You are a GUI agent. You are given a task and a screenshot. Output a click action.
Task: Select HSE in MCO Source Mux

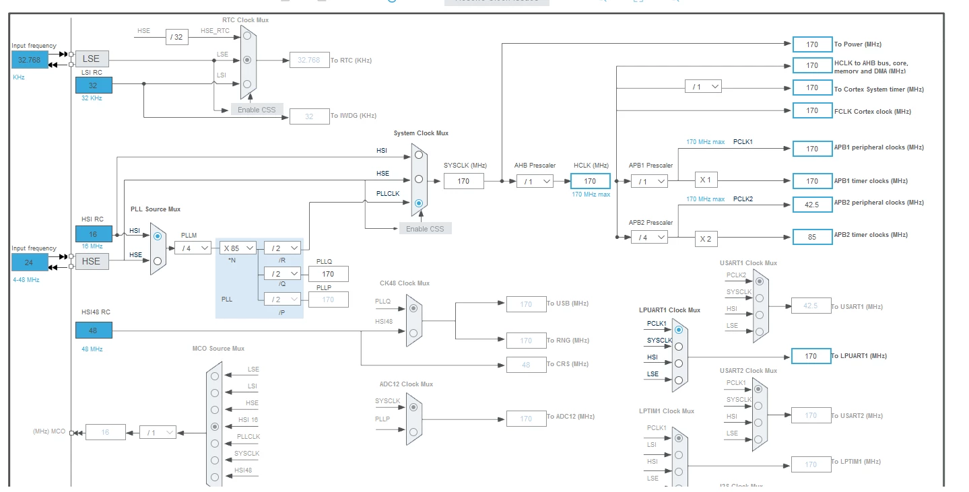pyautogui.click(x=215, y=410)
